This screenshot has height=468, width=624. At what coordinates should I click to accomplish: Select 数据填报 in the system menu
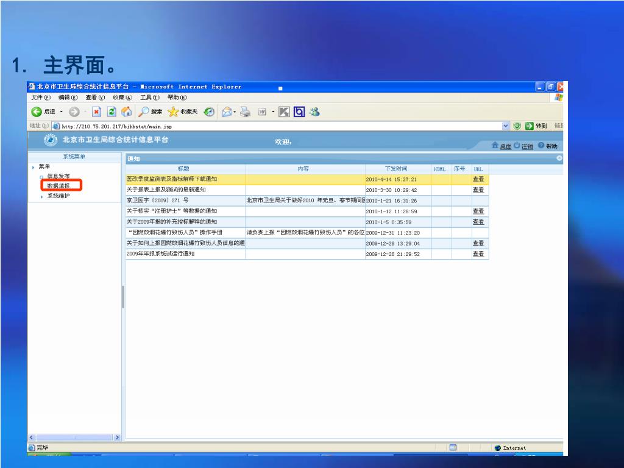pyautogui.click(x=58, y=186)
